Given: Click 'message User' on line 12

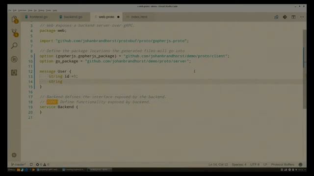Looking at the screenshot, I should tap(53, 71).
